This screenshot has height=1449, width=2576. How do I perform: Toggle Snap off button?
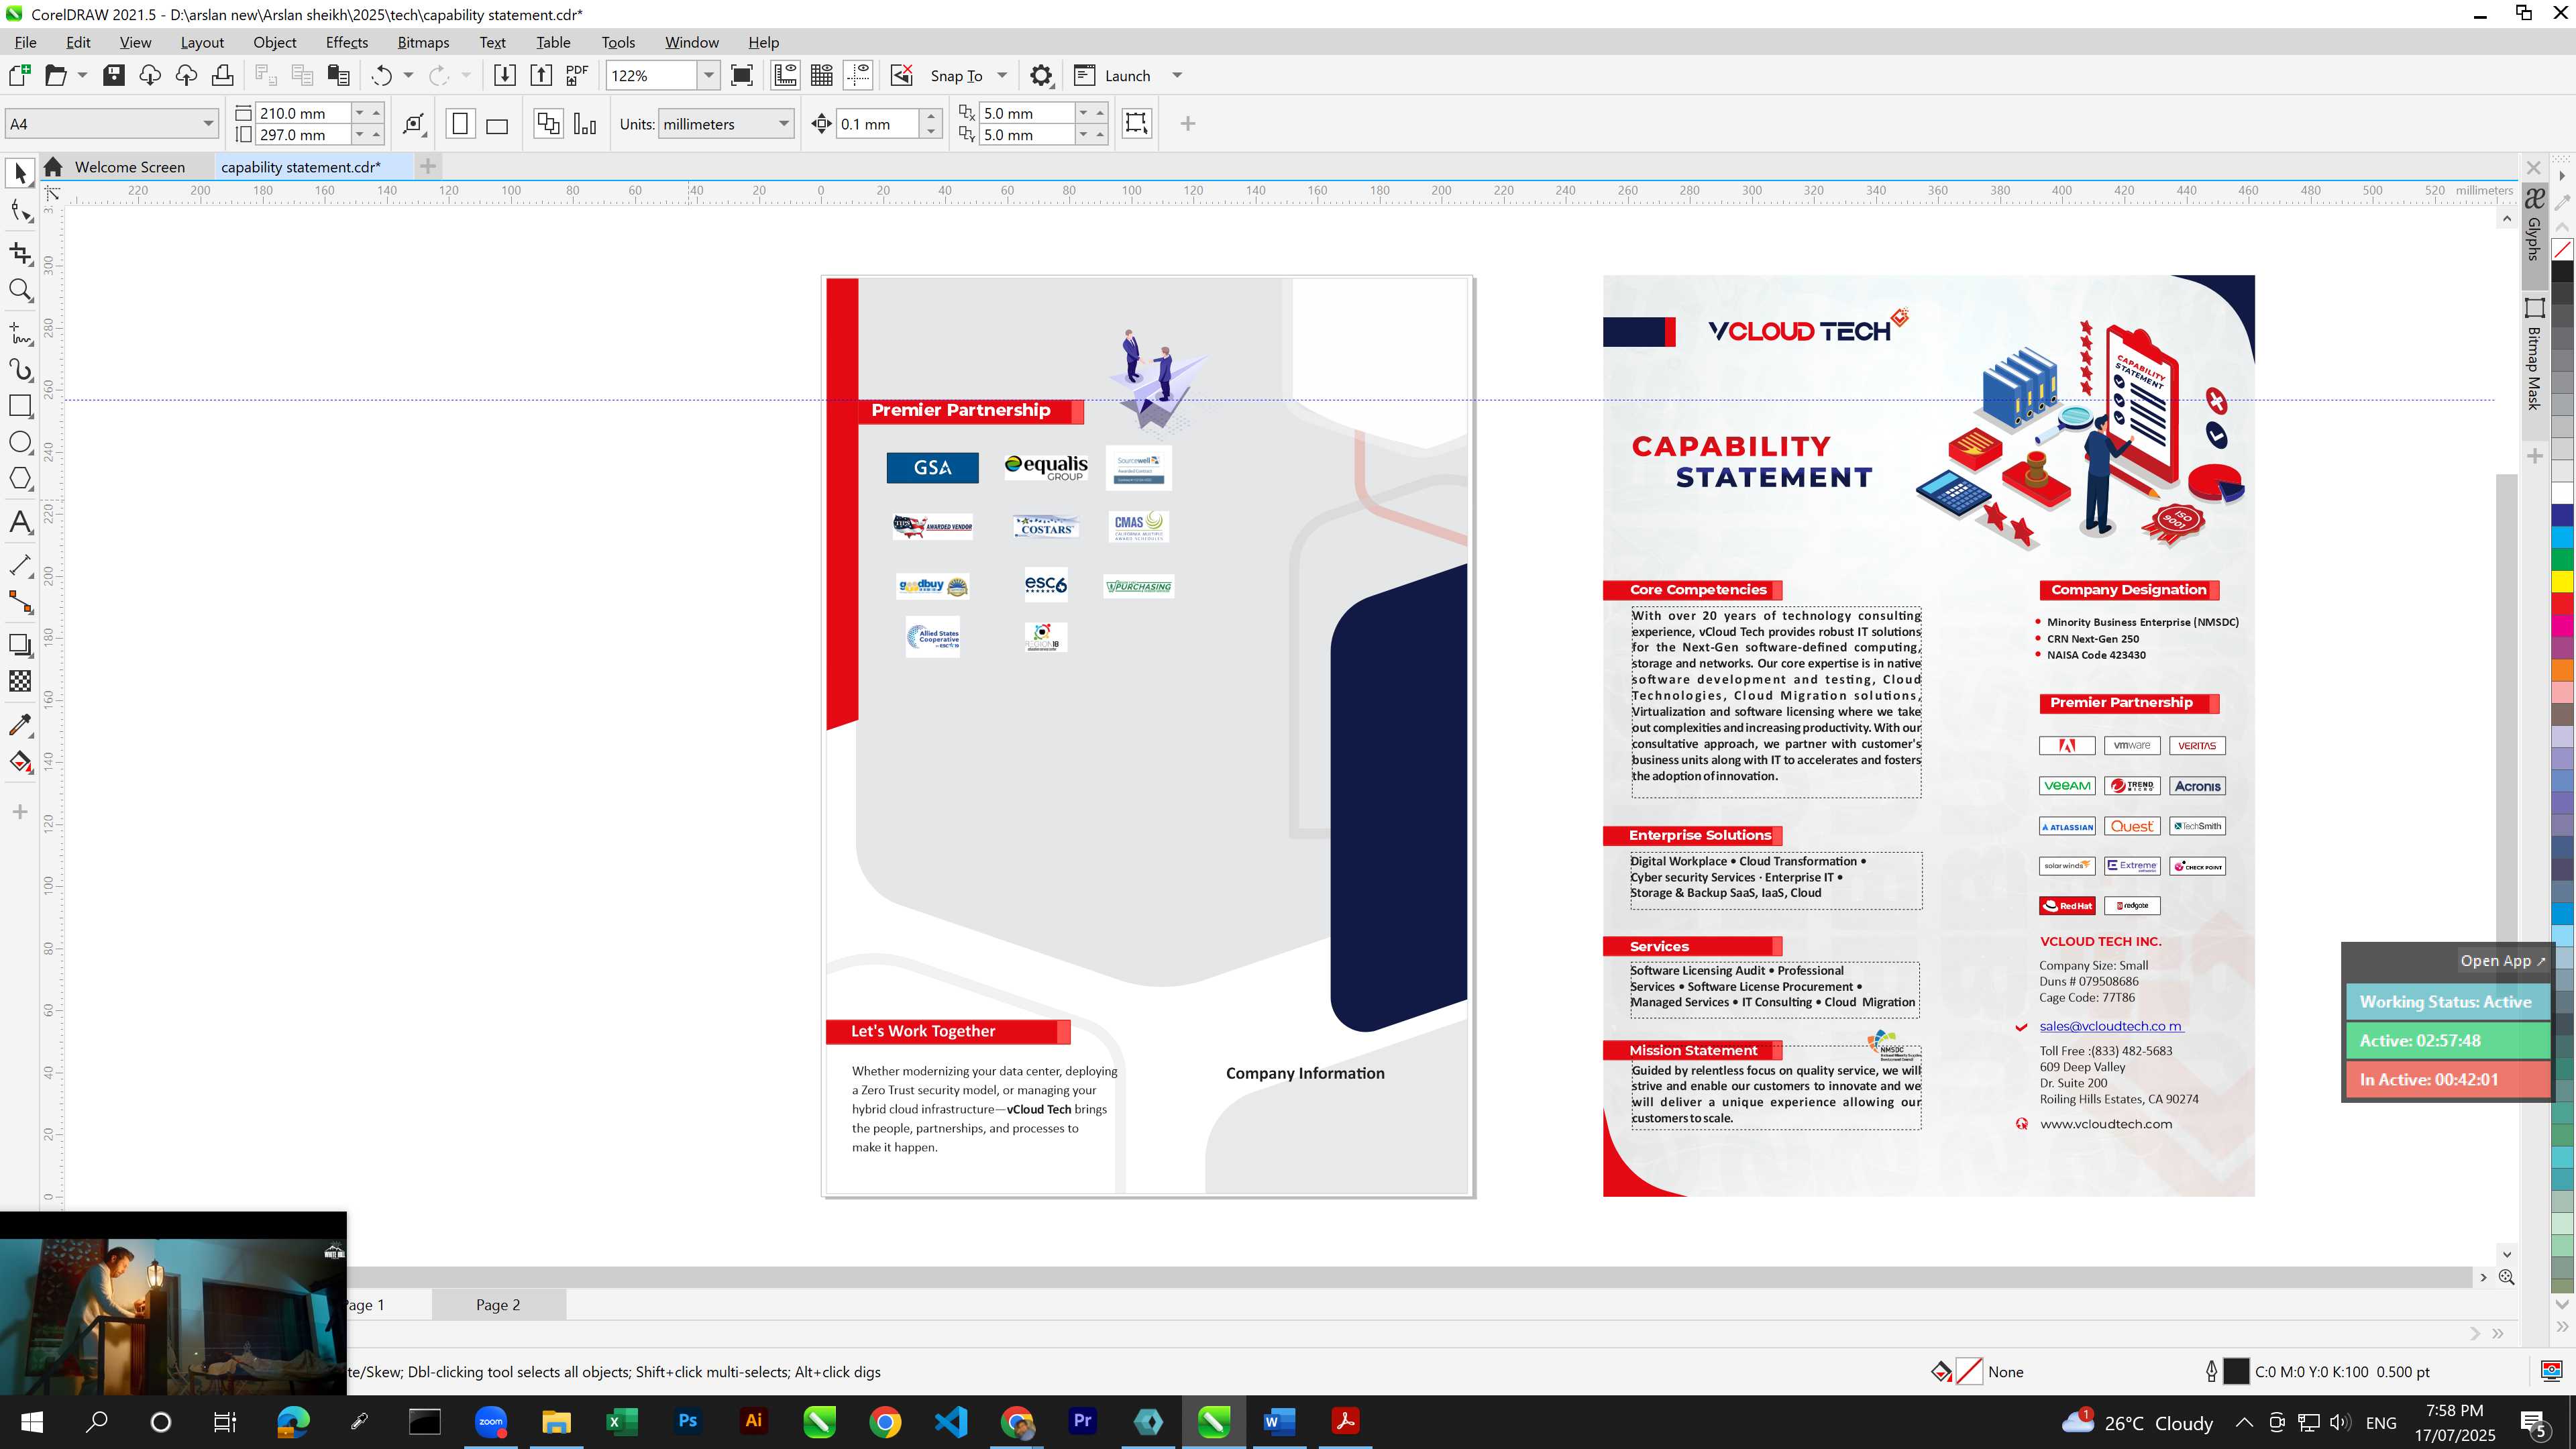(x=901, y=75)
